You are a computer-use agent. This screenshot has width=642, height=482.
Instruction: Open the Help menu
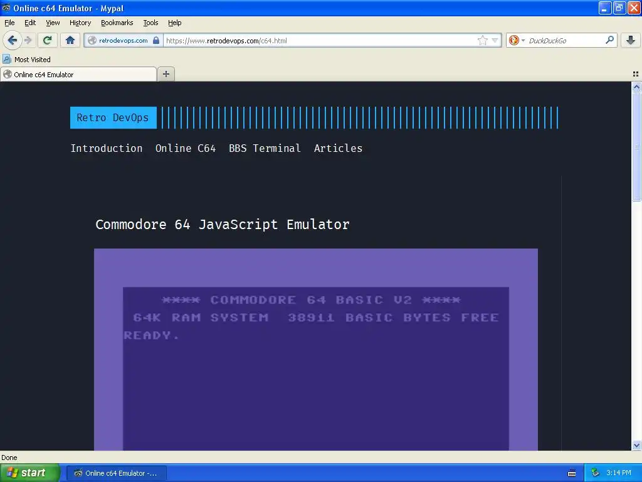174,23
